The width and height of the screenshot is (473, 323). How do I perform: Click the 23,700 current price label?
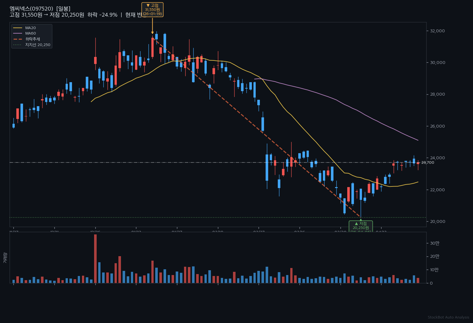[x=428, y=163]
